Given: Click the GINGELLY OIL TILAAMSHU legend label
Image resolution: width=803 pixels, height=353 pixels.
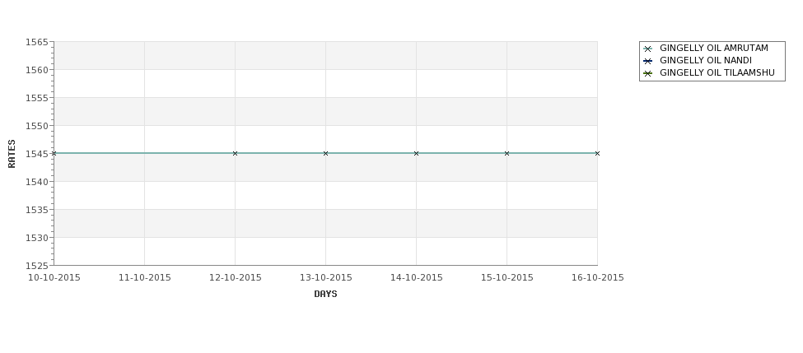Looking at the screenshot, I should click(717, 72).
